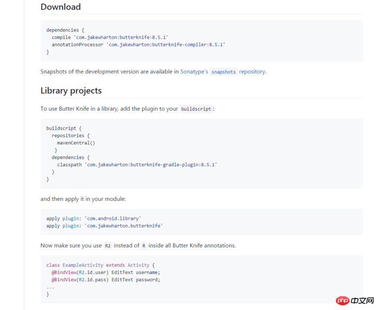Open the Sonatype's link
This screenshot has width=379, height=310.
click(x=194, y=72)
